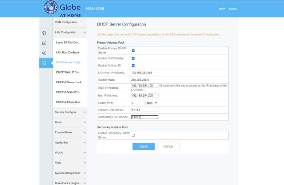
Task: Toggle Enable Option125 checkbox
Action: click(x=133, y=65)
